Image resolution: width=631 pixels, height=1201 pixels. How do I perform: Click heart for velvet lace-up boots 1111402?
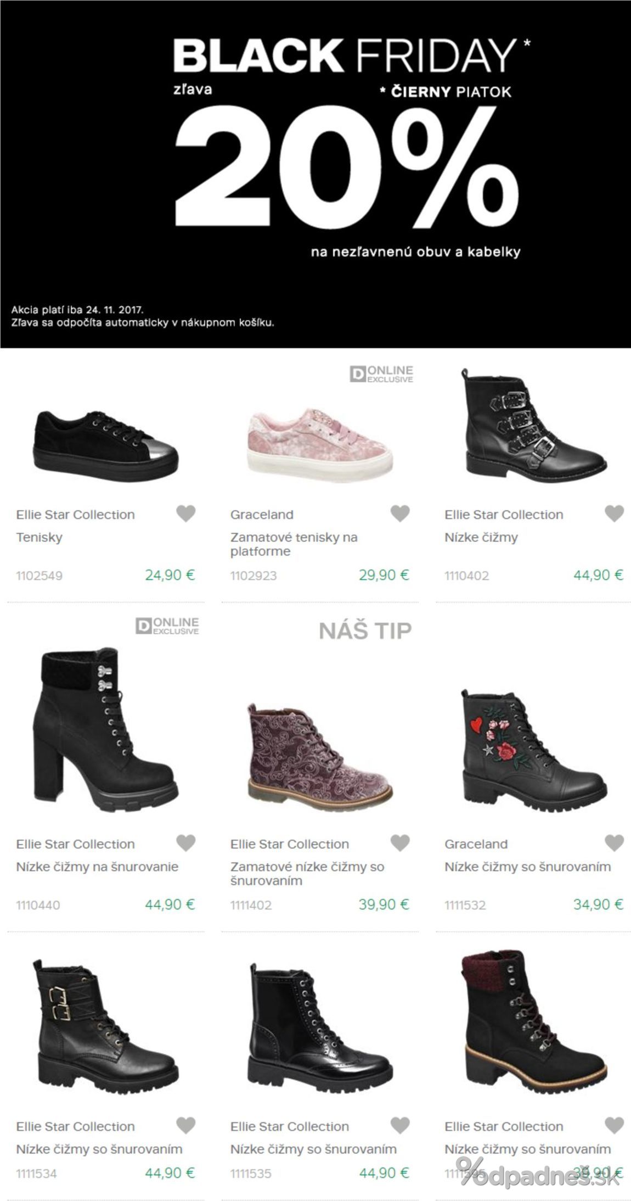pos(400,843)
